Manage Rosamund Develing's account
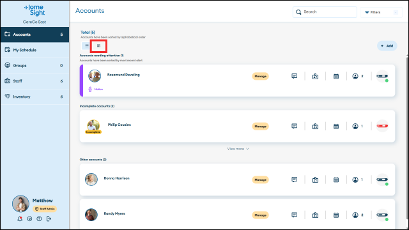Viewport: 409px width, 230px height. click(260, 76)
